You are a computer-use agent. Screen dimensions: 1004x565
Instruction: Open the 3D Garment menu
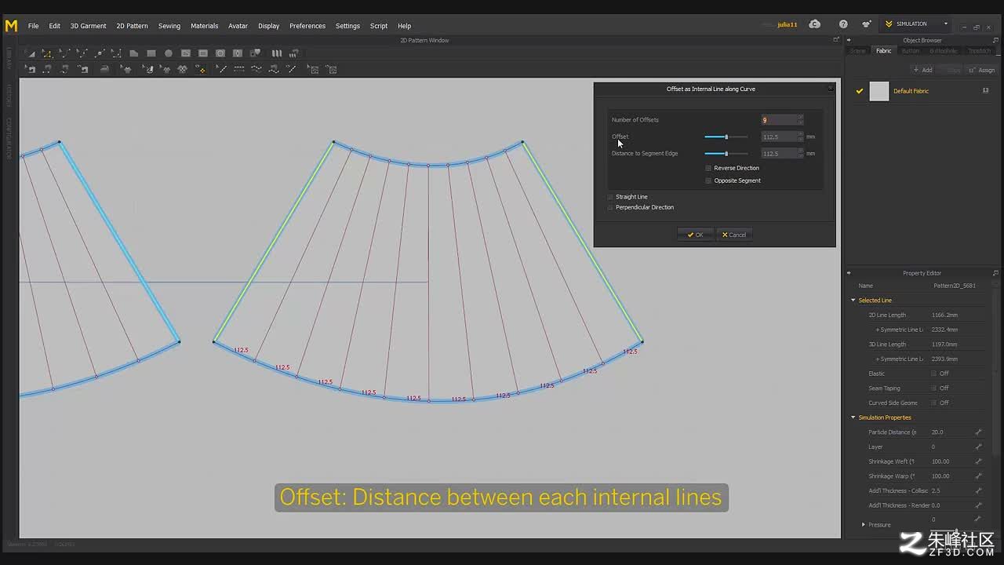(x=88, y=26)
